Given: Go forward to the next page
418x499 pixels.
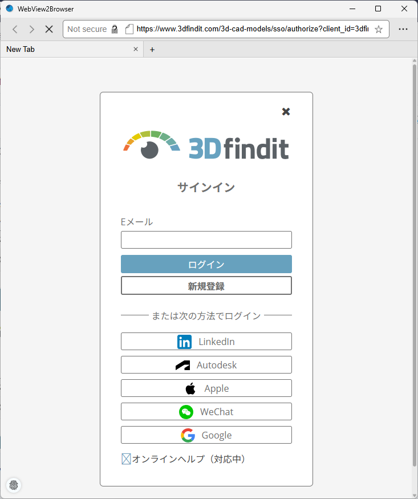Looking at the screenshot, I should (32, 29).
